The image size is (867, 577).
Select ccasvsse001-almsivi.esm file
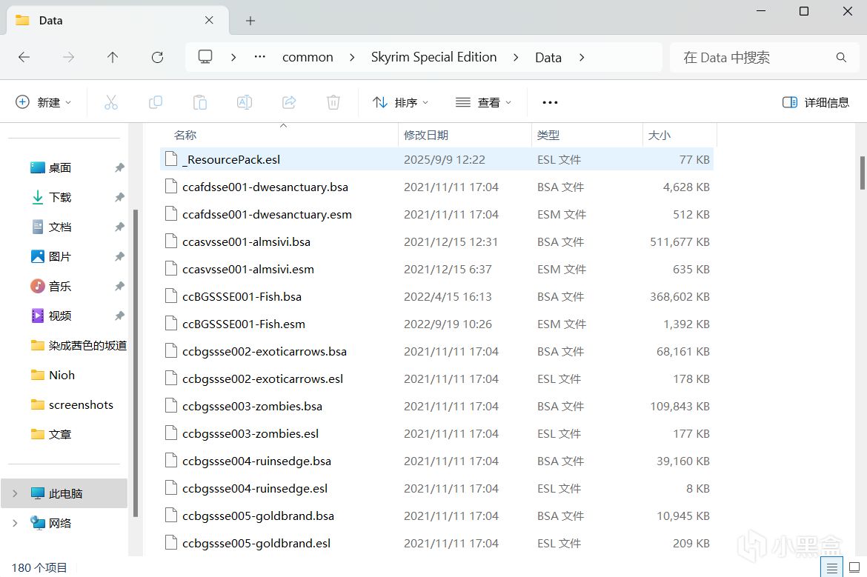436,269
